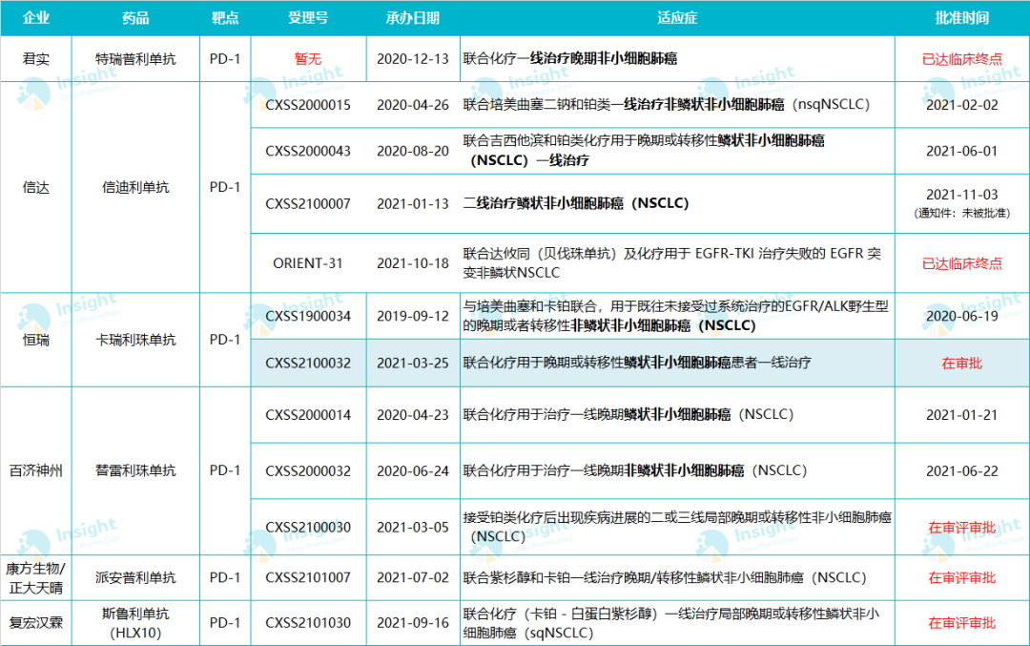Click the ORIENT-31 cell
The width and height of the screenshot is (1030, 646).
pos(308,262)
